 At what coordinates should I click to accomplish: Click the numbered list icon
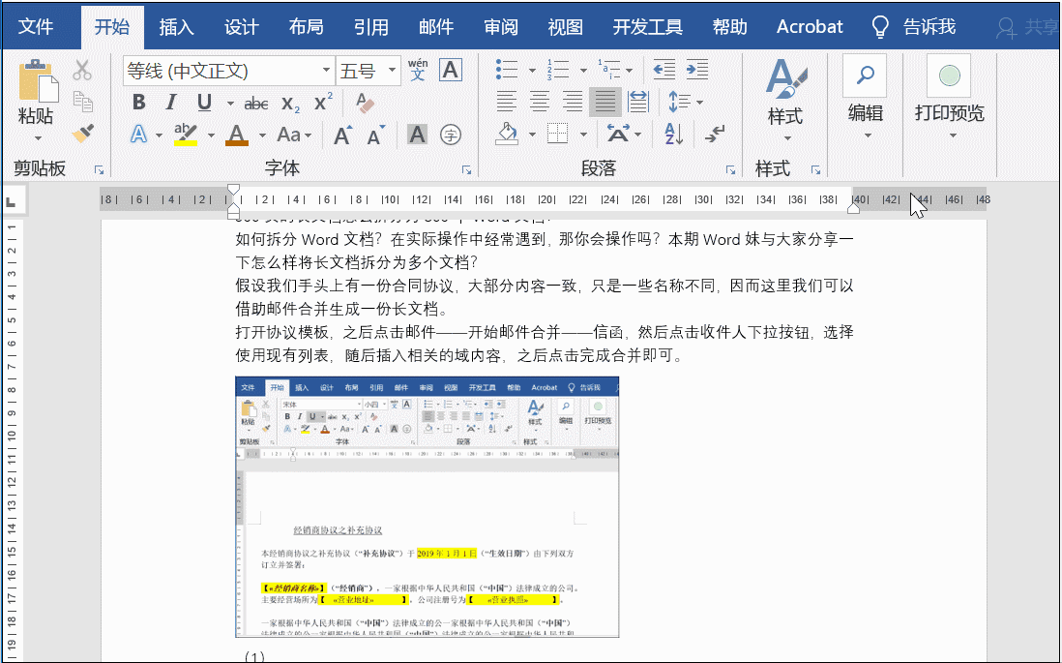tap(559, 69)
